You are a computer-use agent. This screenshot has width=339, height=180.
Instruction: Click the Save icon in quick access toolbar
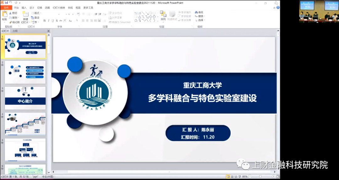(6, 3)
